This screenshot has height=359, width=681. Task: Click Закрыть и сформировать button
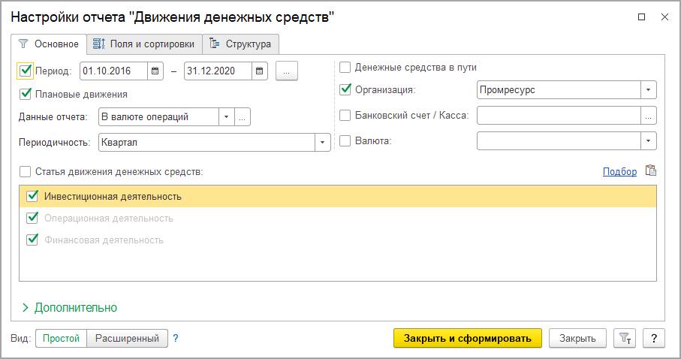point(467,339)
